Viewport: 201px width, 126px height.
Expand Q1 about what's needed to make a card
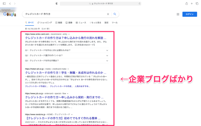click(x=67, y=50)
